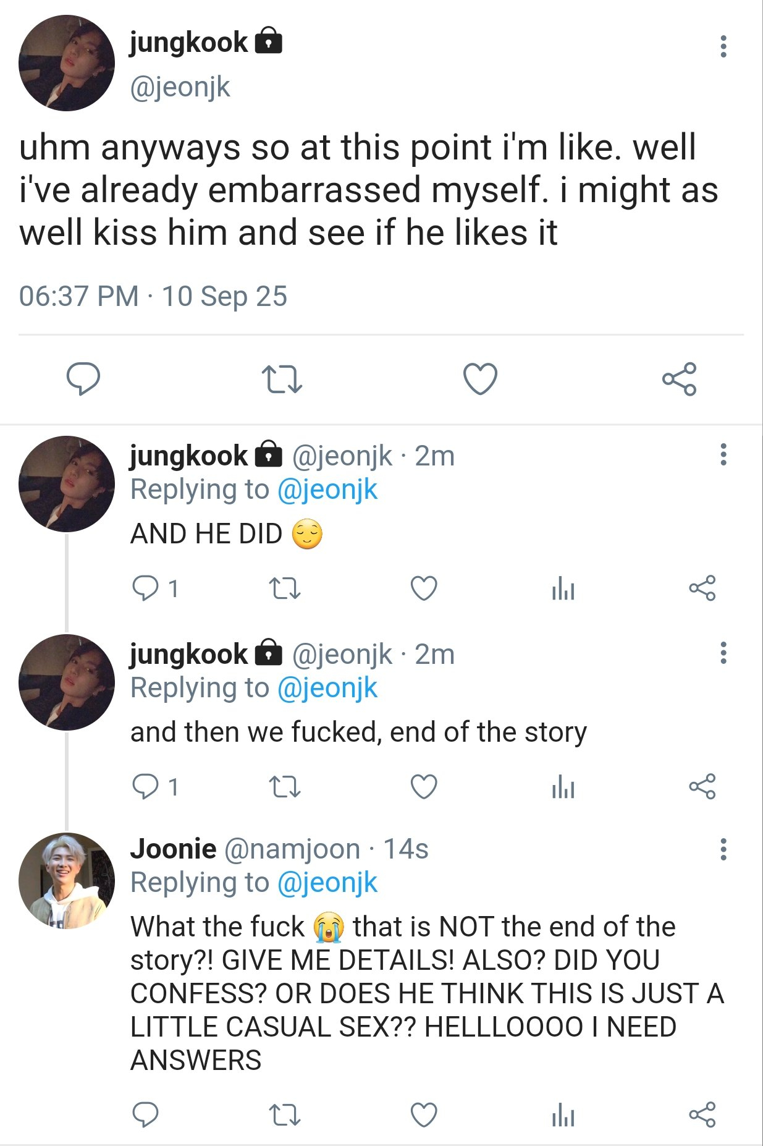763x1146 pixels.
Task: Open more options on Joonie's reply
Action: point(723,849)
